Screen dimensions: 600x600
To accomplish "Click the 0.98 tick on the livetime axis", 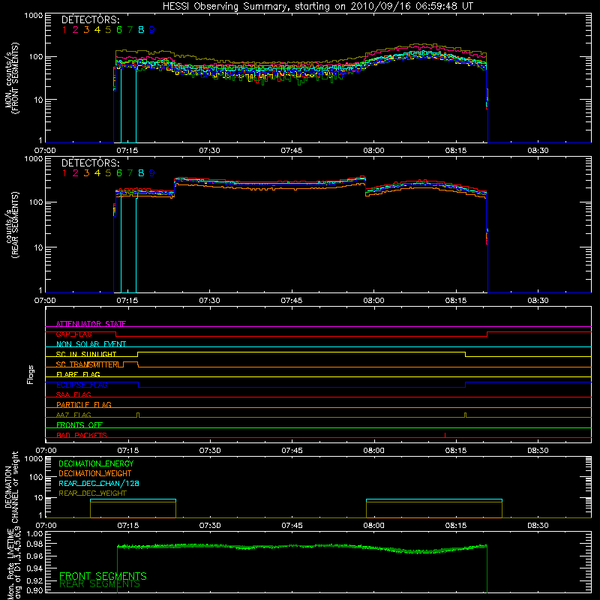I will click(34, 544).
